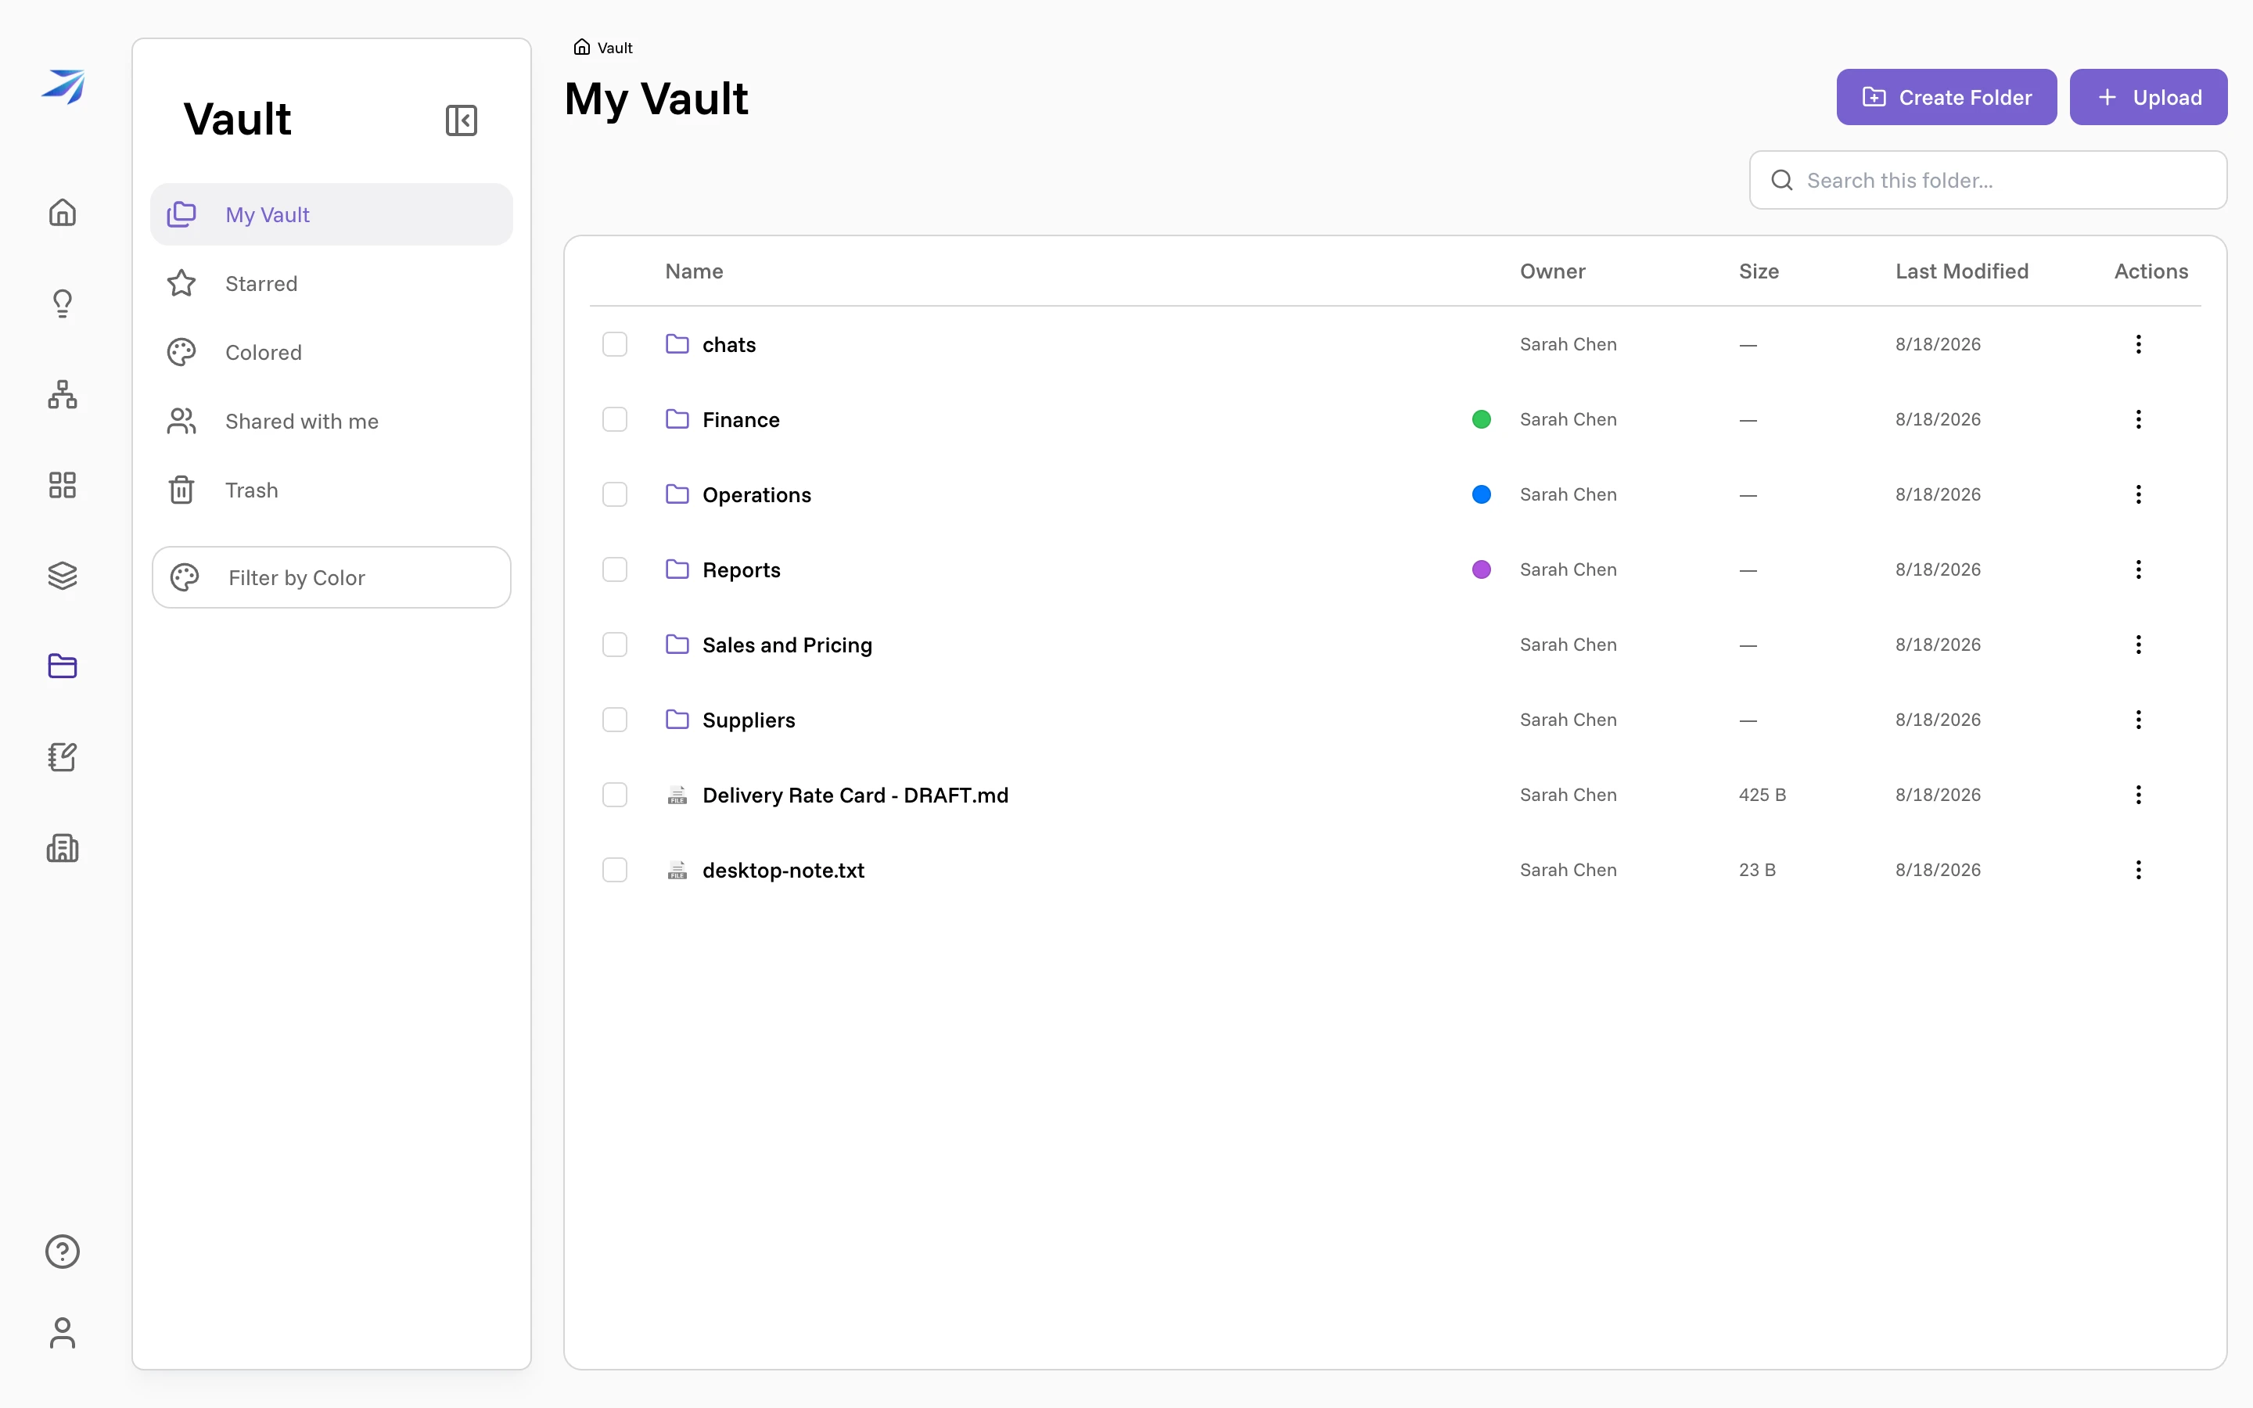Viewport: 2253px width, 1408px height.
Task: Open the Delivery Rate Card - DRAFT.md file
Action: click(x=856, y=796)
